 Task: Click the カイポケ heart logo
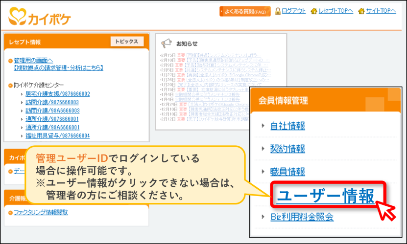17,16
